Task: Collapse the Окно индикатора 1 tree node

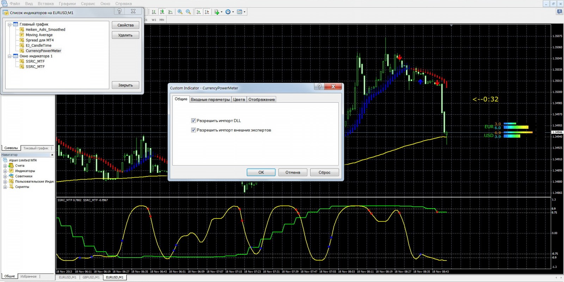Action: (10, 56)
